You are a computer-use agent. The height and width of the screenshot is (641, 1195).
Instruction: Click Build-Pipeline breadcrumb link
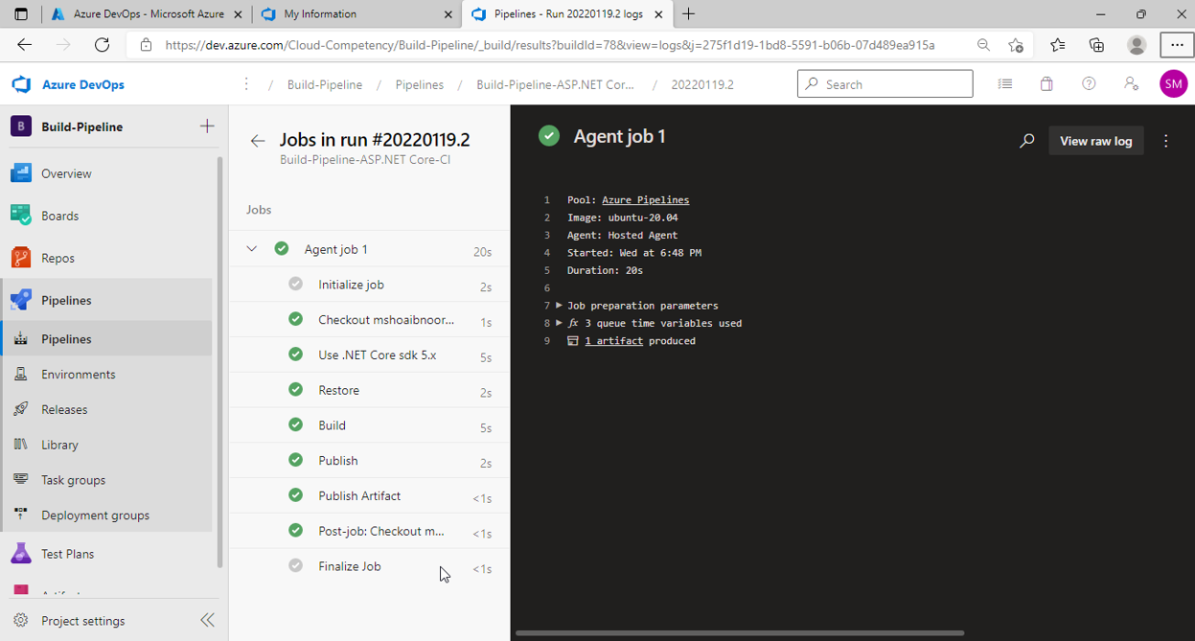click(325, 84)
